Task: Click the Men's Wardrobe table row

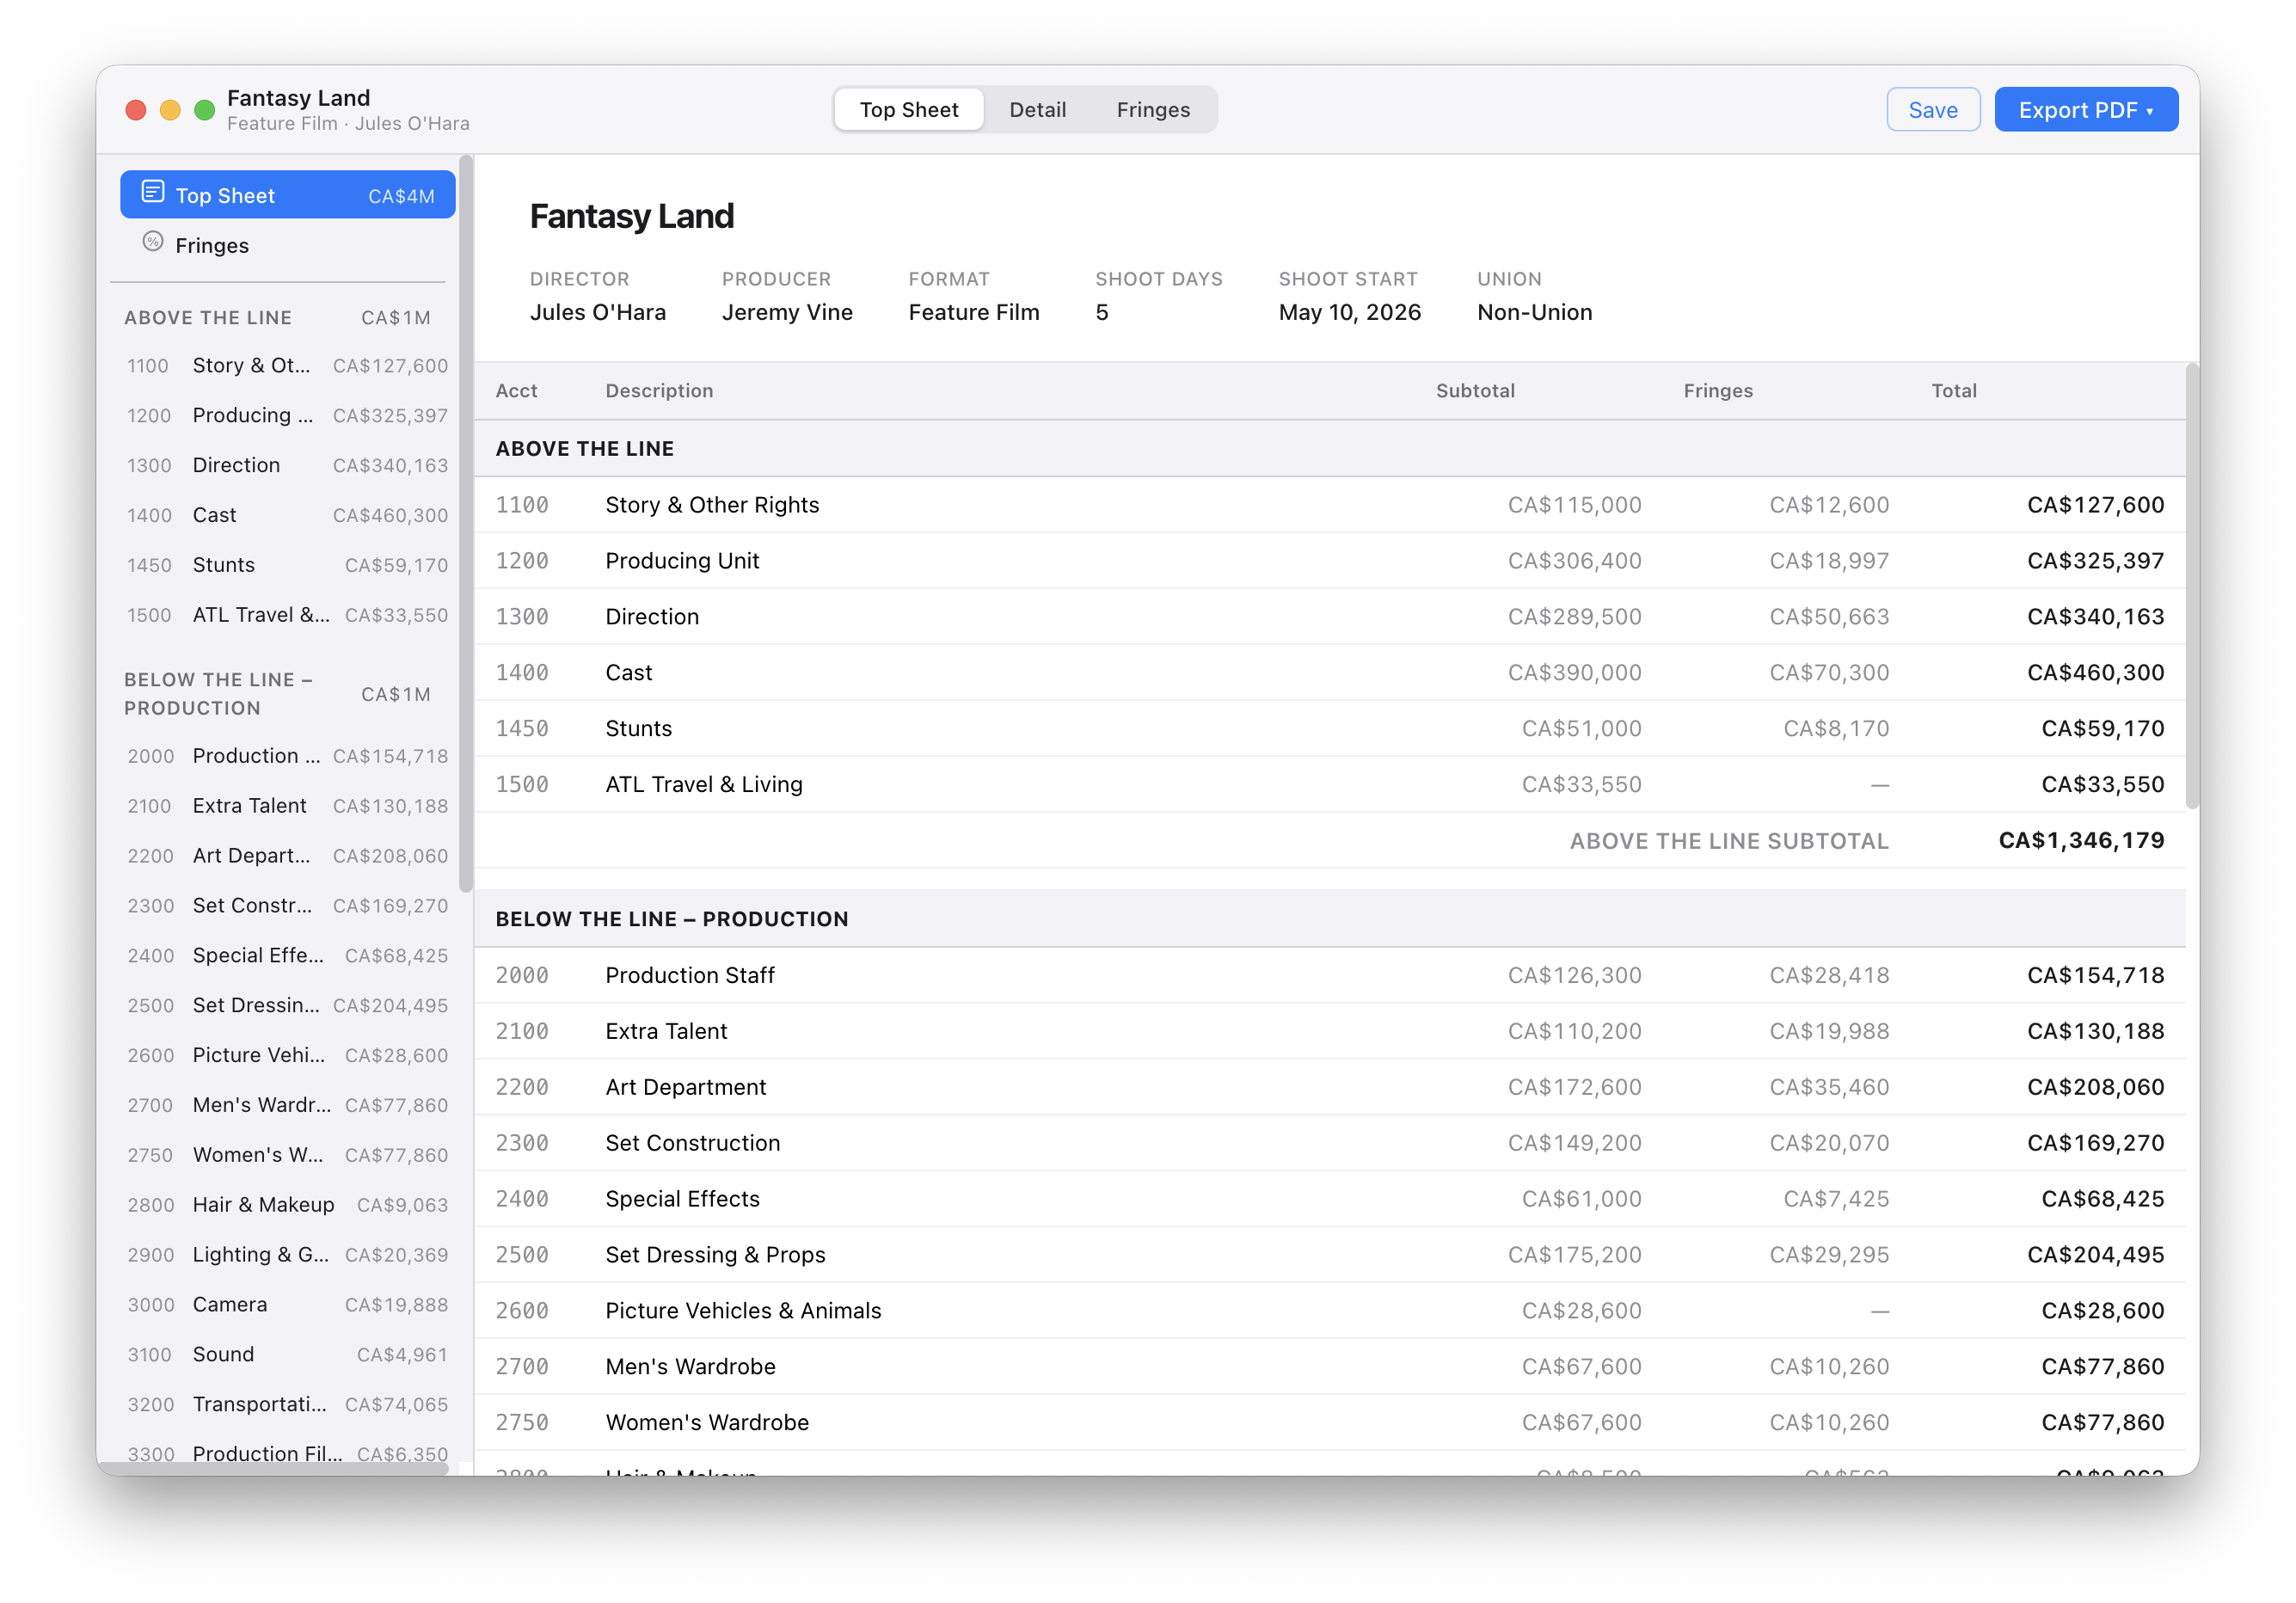Action: click(x=1330, y=1368)
